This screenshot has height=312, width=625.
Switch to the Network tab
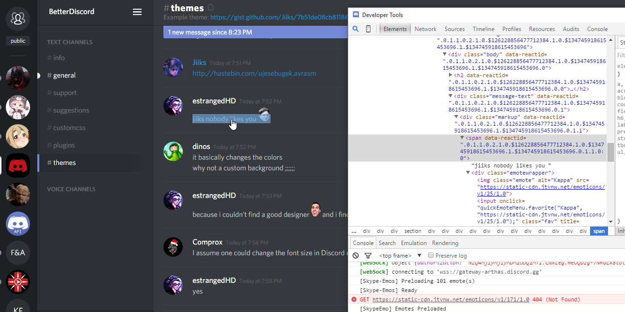coord(425,29)
